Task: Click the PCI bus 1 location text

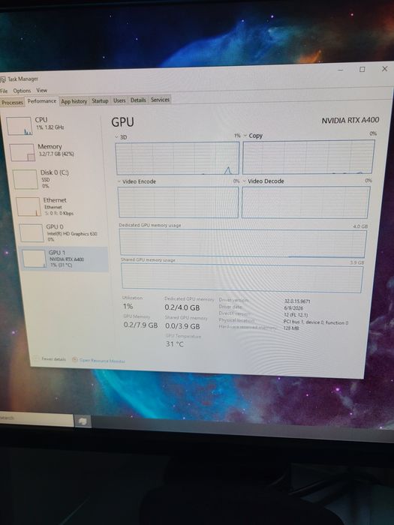Action: (316, 322)
